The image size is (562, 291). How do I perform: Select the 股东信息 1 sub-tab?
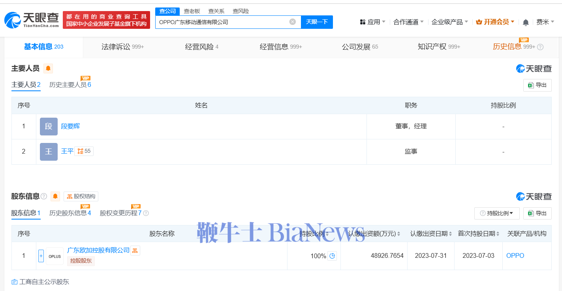point(26,213)
